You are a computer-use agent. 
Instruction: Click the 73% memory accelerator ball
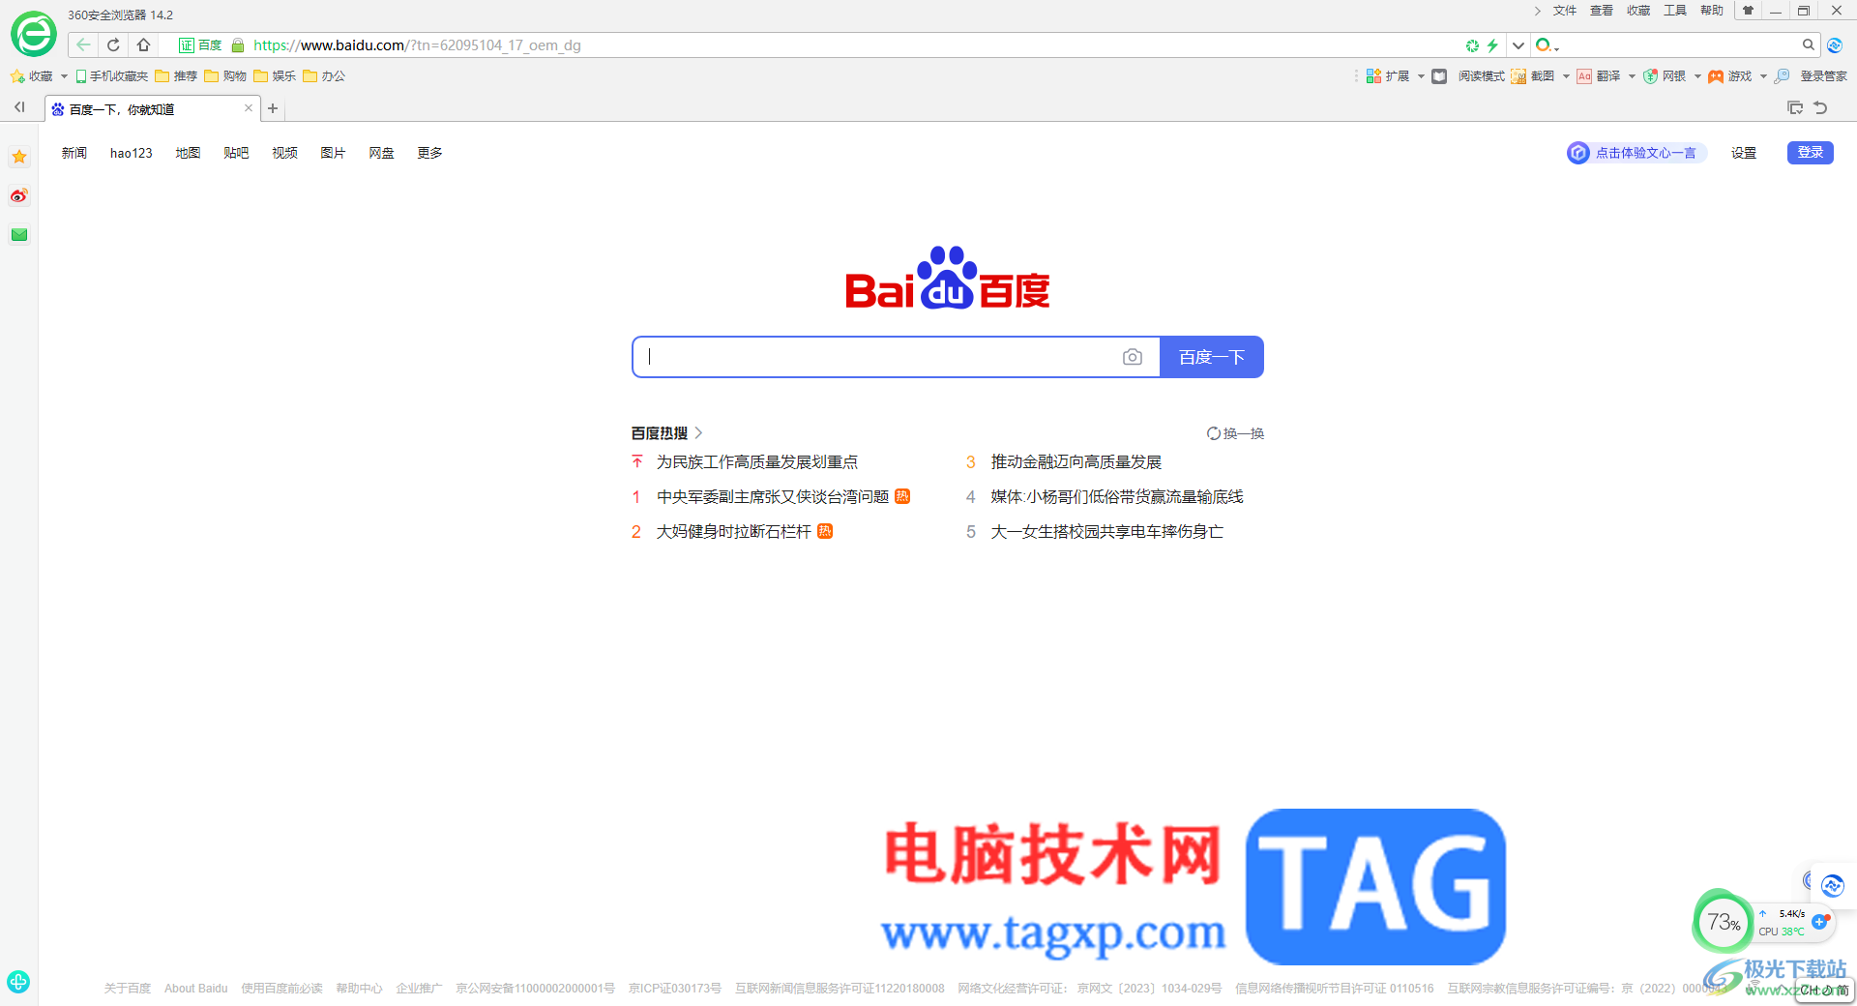[1723, 922]
